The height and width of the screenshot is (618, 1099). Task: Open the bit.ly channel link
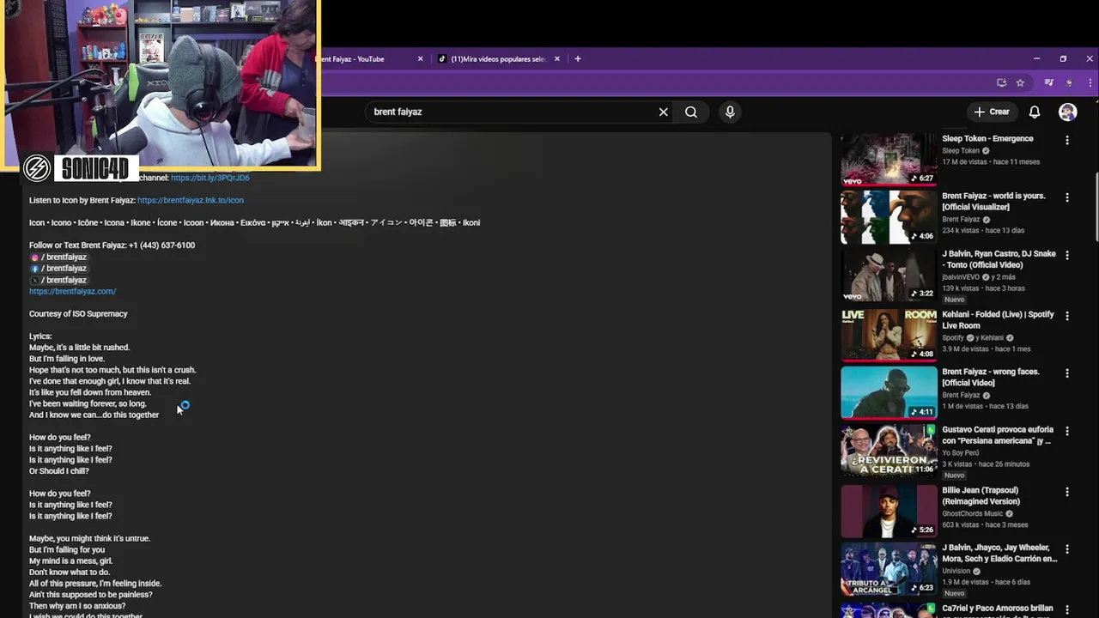210,178
